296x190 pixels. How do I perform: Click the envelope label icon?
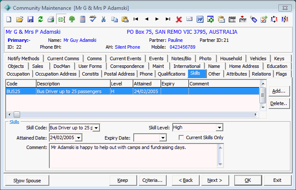tap(189, 19)
